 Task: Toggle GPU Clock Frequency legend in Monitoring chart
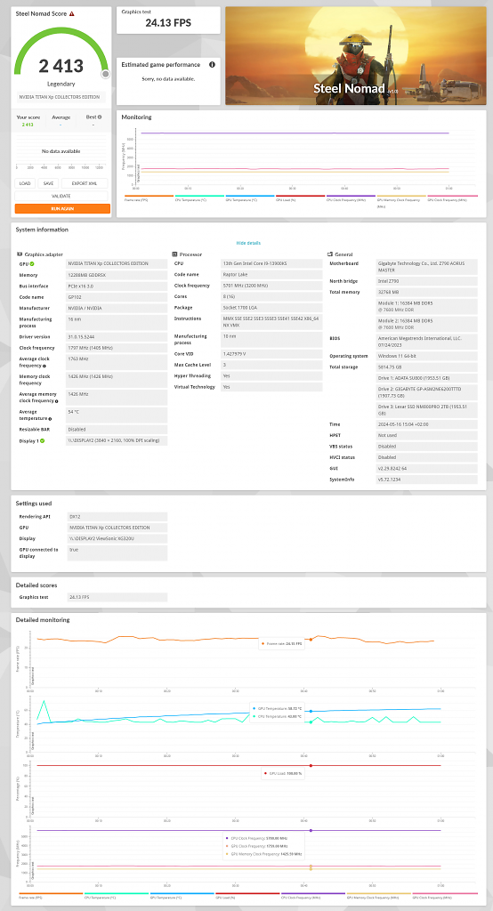click(x=453, y=198)
